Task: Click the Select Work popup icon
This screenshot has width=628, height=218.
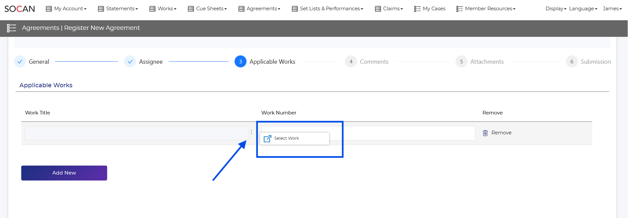Action: coord(267,139)
